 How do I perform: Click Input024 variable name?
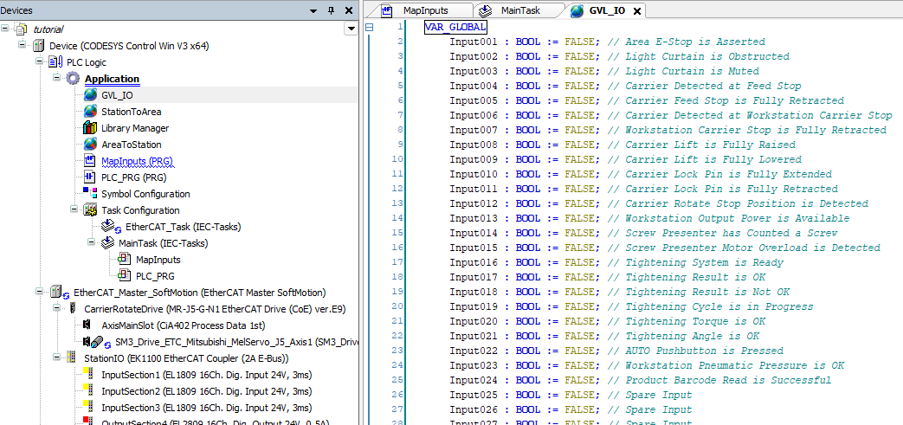pos(473,380)
